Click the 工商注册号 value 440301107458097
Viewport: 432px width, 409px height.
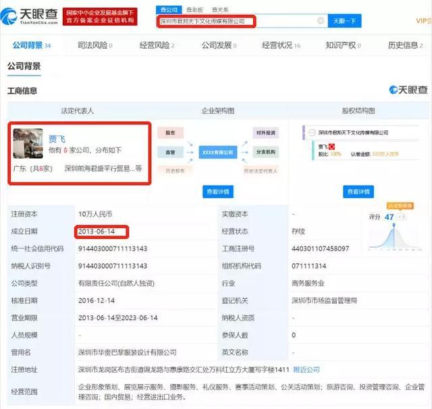(x=320, y=248)
